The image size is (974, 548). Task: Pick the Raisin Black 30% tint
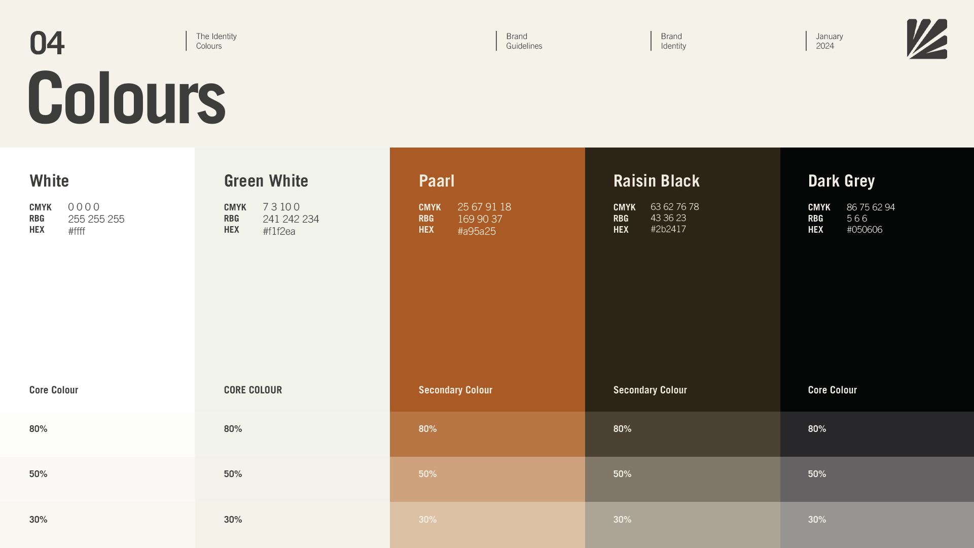point(682,525)
